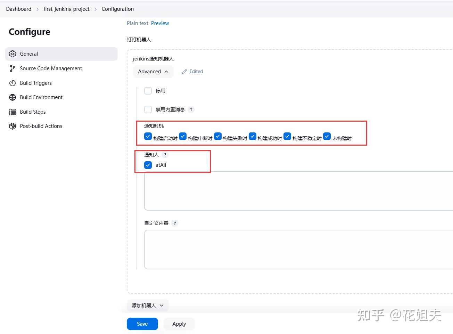Click the 钉钉机器人 section label

pyautogui.click(x=139, y=40)
